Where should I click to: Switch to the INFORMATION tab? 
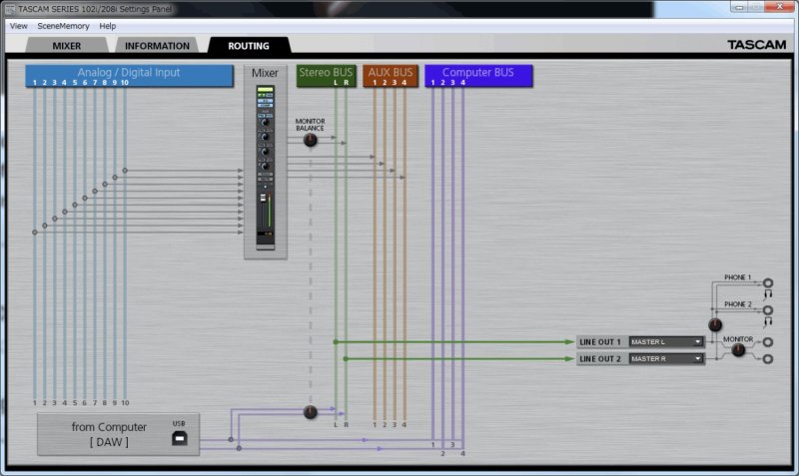click(x=157, y=46)
